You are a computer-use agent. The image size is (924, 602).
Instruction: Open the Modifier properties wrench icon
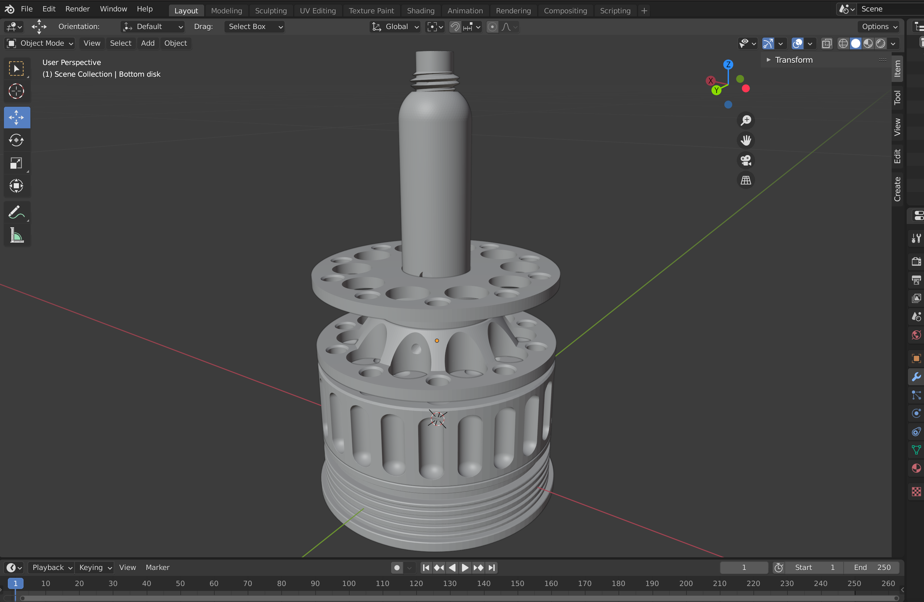click(x=916, y=377)
